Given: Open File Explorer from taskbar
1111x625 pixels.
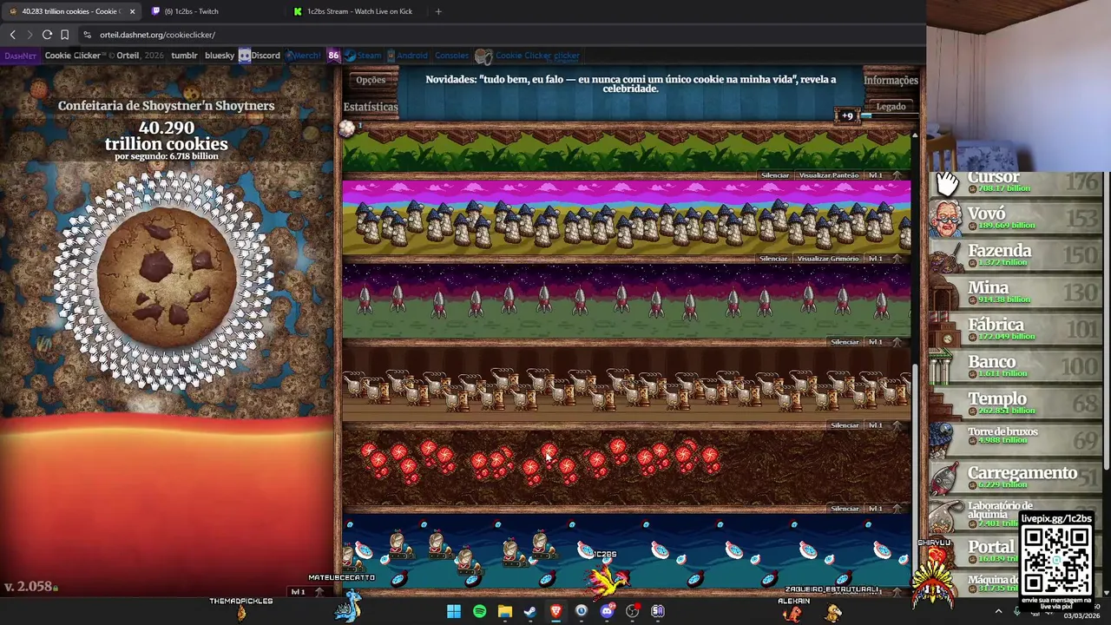Looking at the screenshot, I should (505, 611).
